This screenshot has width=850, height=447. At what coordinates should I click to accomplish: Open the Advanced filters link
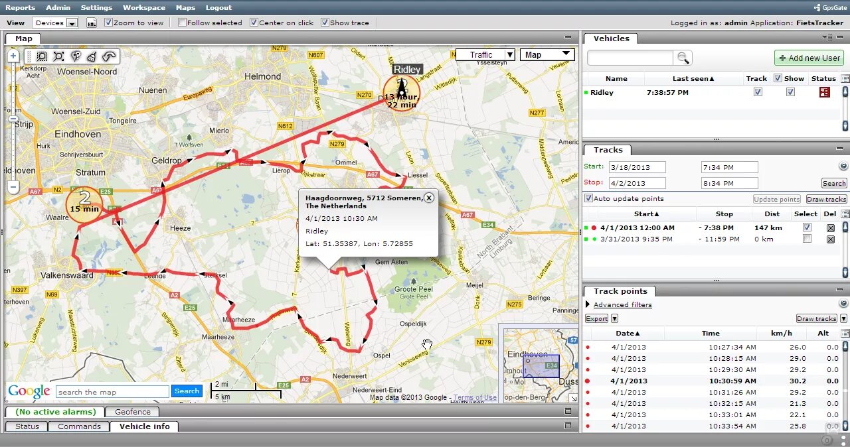(622, 304)
